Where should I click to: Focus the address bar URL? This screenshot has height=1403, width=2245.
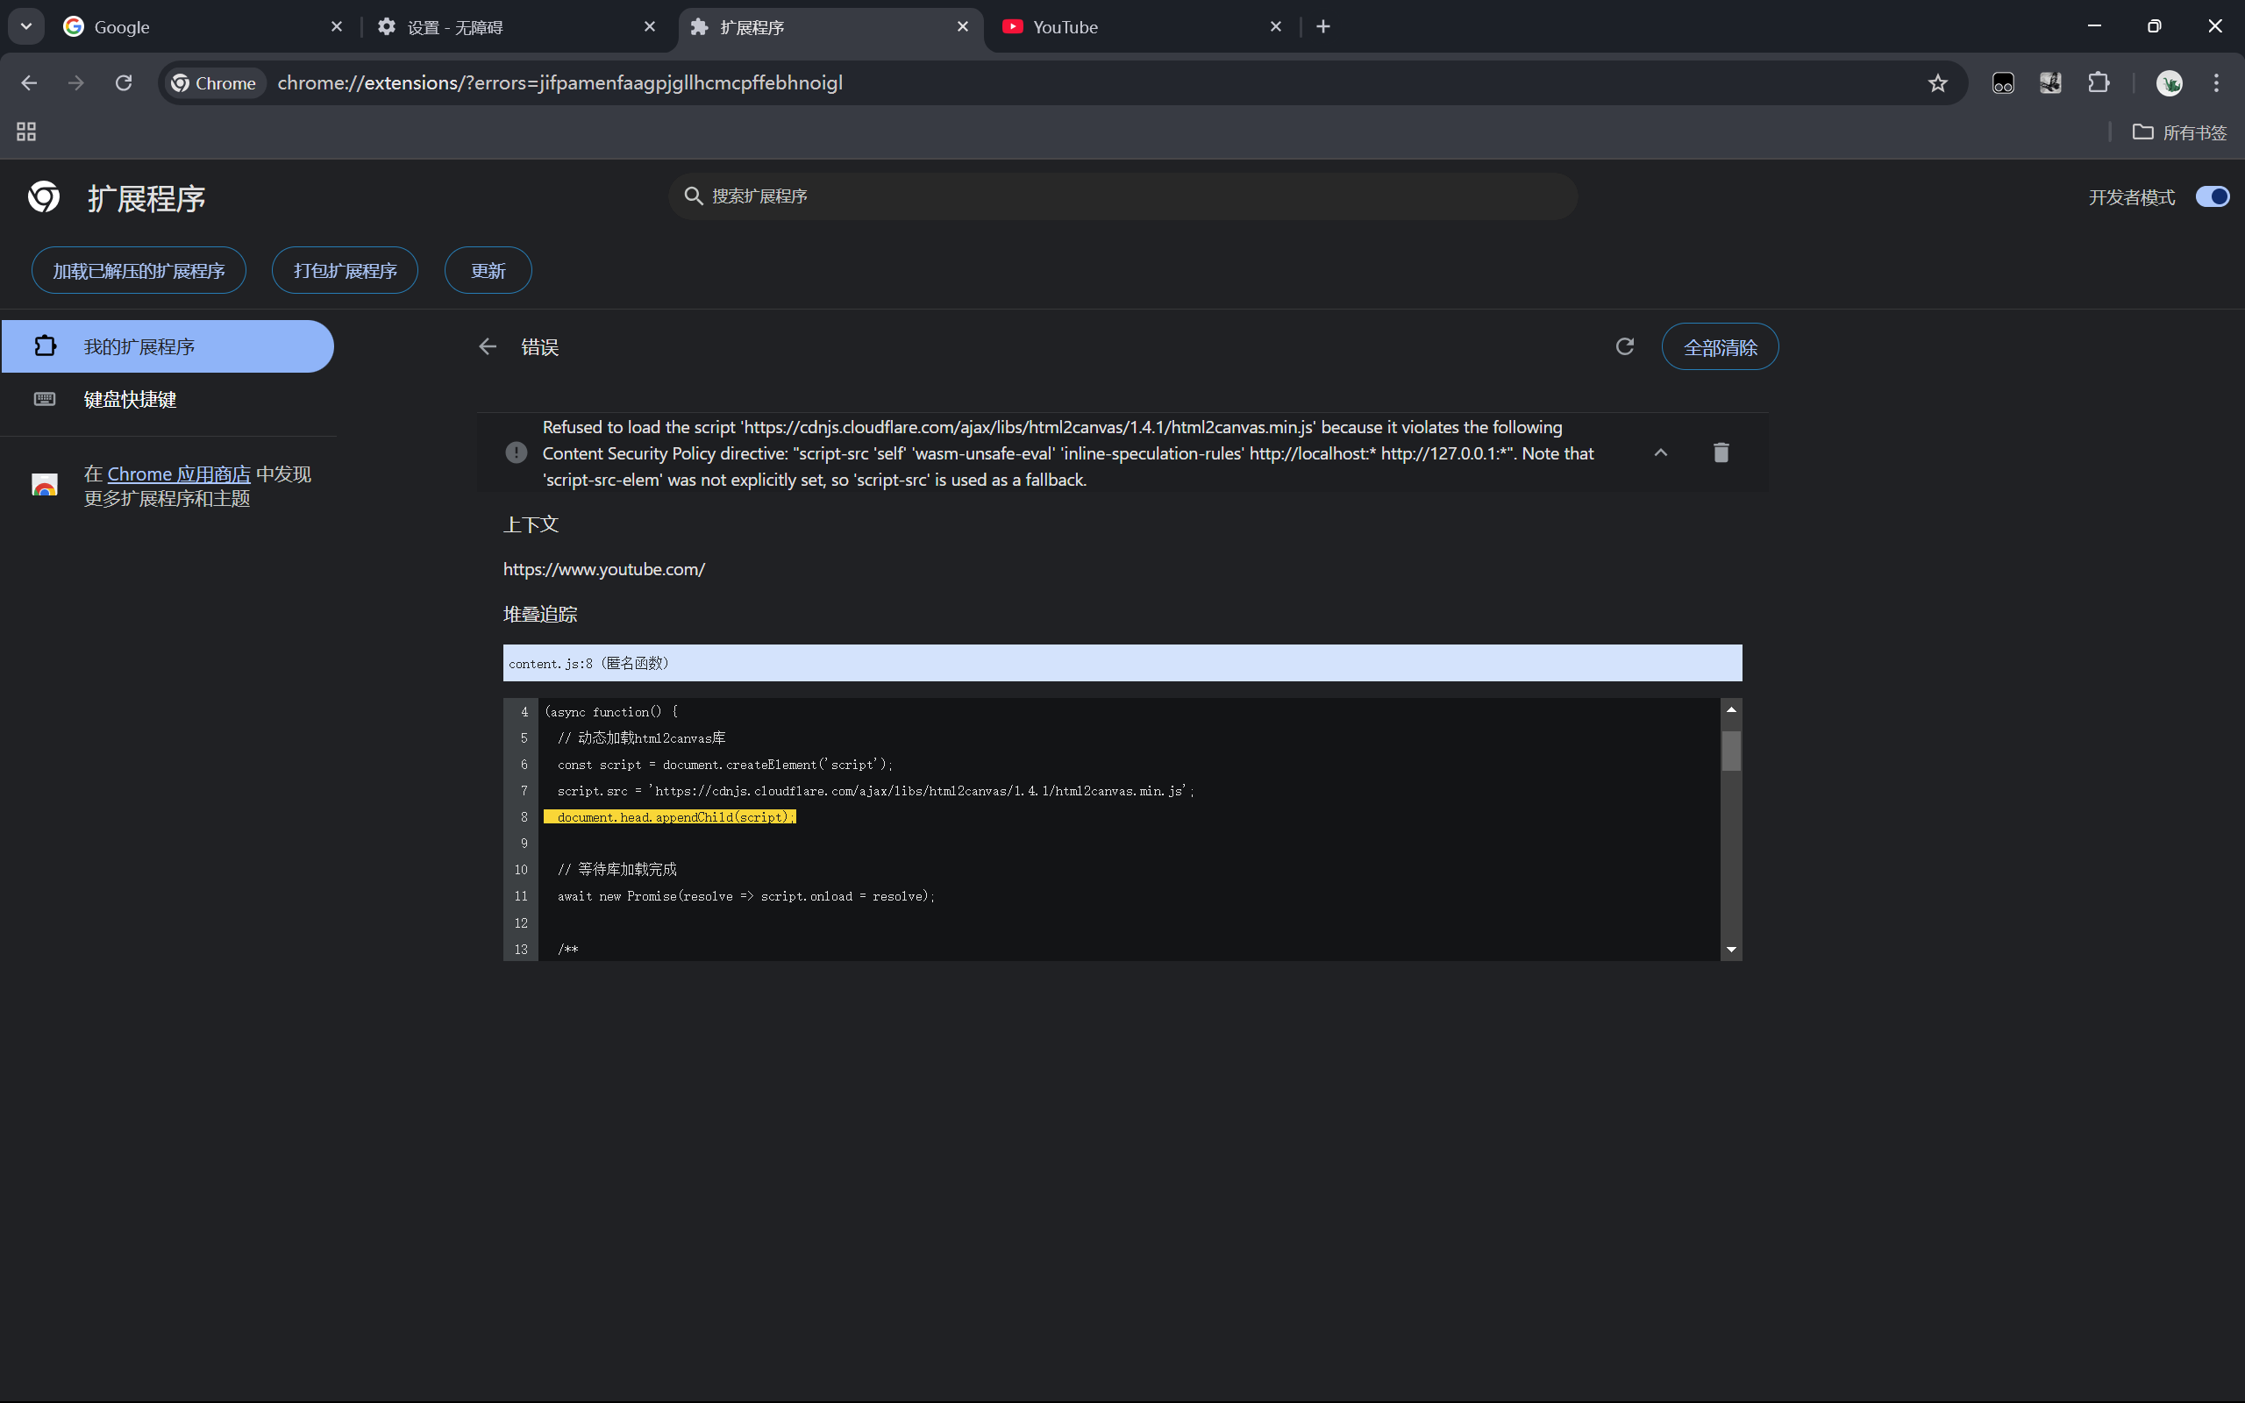coord(559,82)
